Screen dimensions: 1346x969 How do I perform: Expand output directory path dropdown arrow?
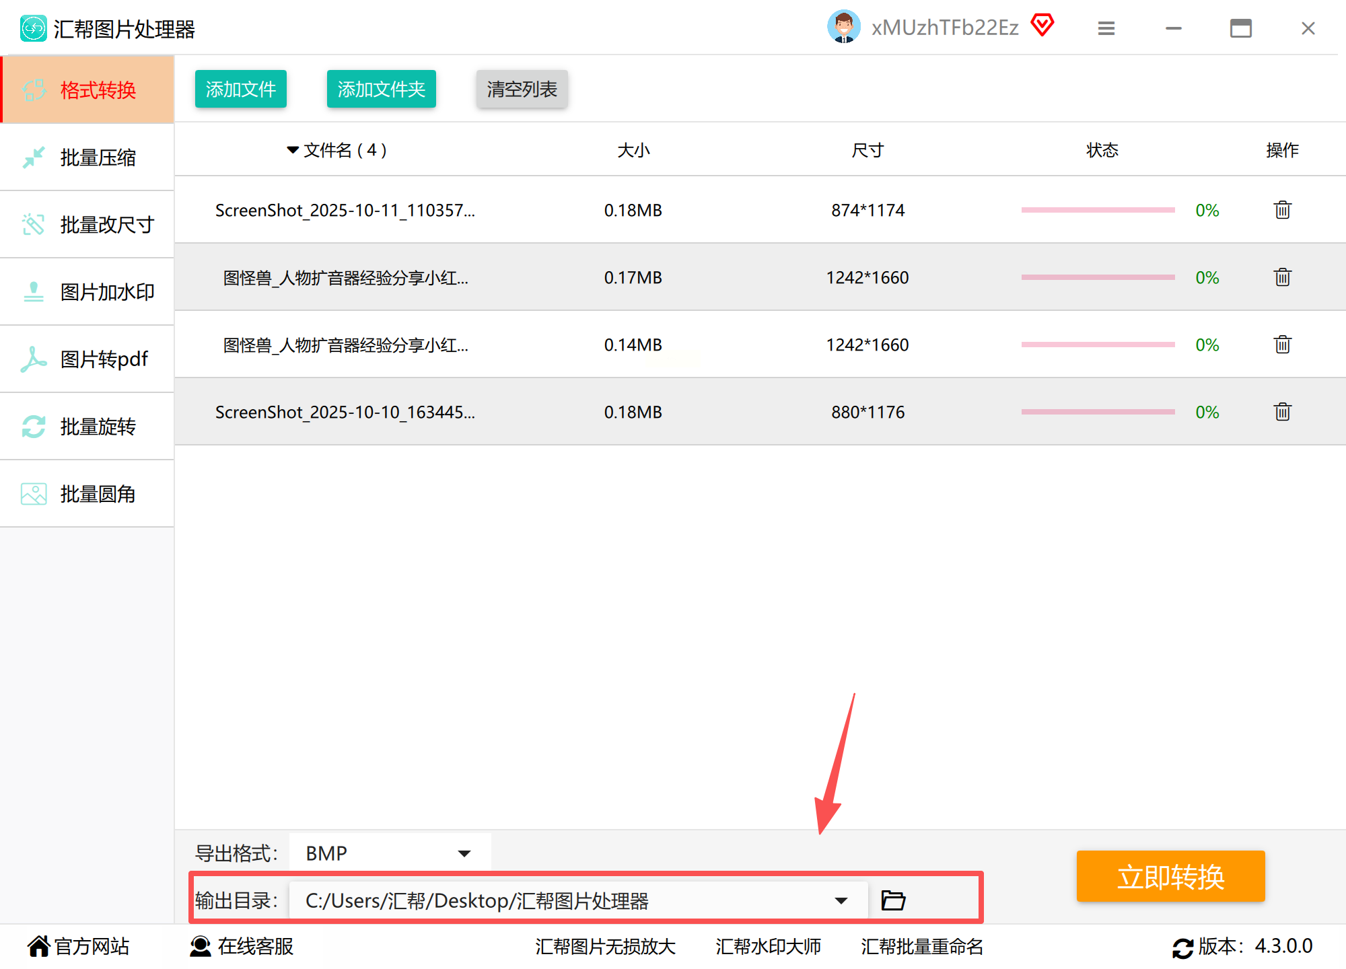click(x=841, y=900)
